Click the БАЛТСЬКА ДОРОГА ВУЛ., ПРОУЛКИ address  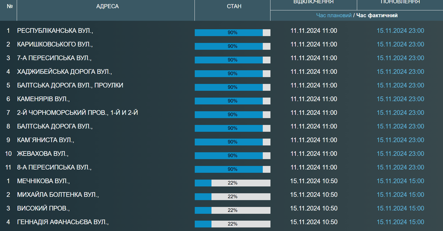(70, 85)
